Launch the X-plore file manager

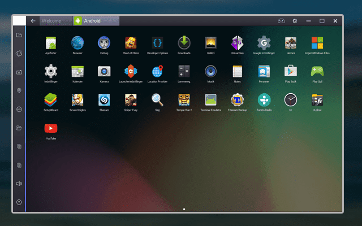click(317, 100)
